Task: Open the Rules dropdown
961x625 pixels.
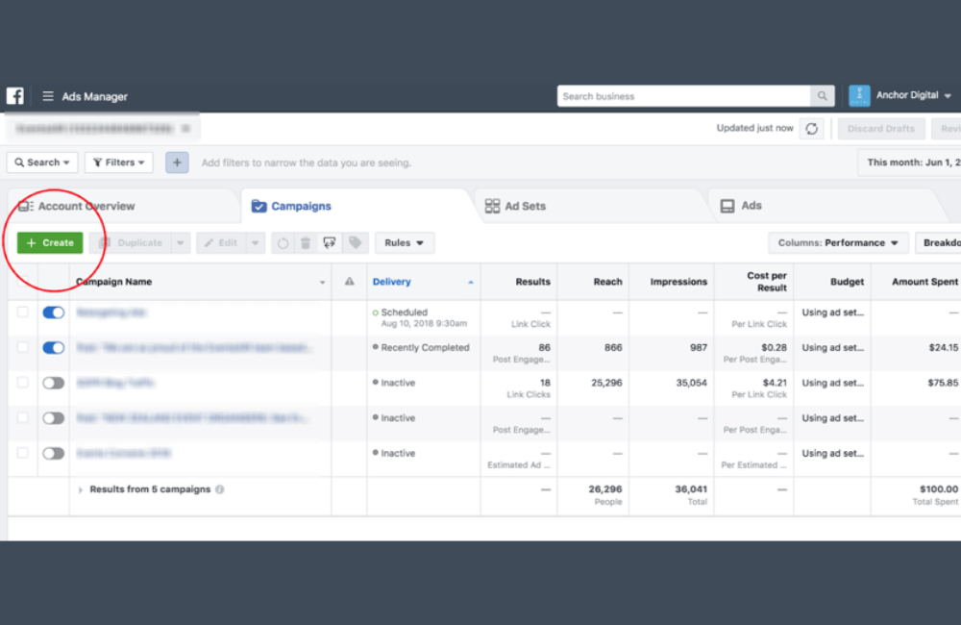Action: (404, 242)
